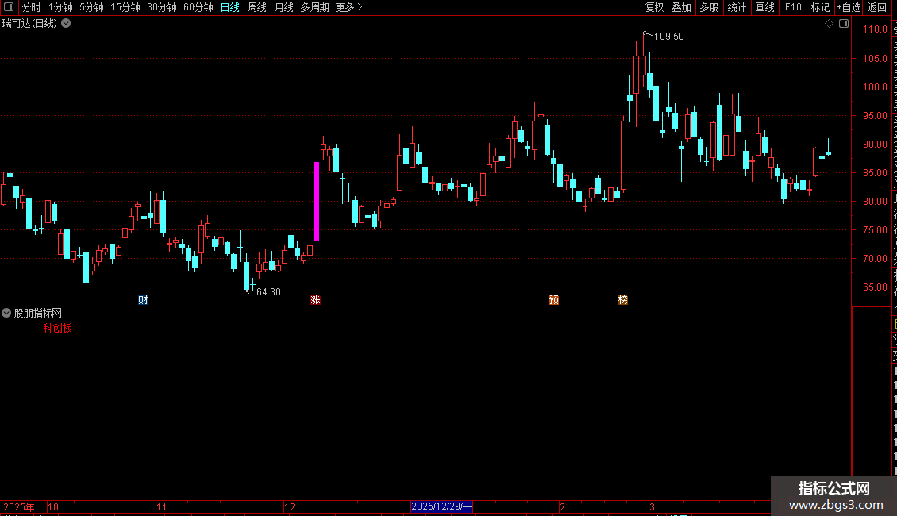This screenshot has height=516, width=897.
Task: Click month 12 on time axis
Action: tap(290, 506)
